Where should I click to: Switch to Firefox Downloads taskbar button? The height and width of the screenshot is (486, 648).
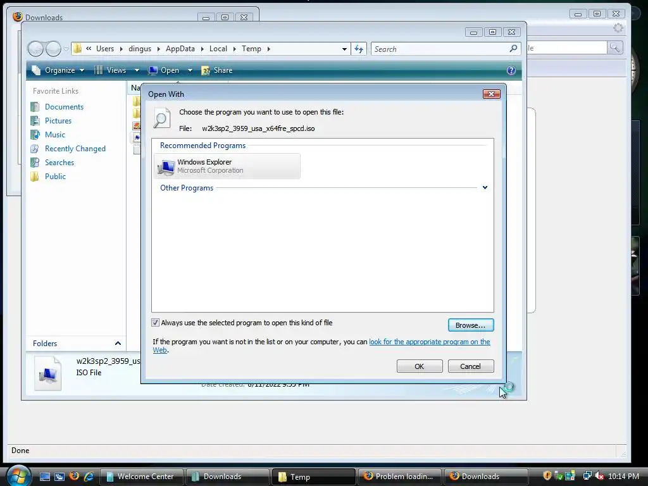coord(485,477)
